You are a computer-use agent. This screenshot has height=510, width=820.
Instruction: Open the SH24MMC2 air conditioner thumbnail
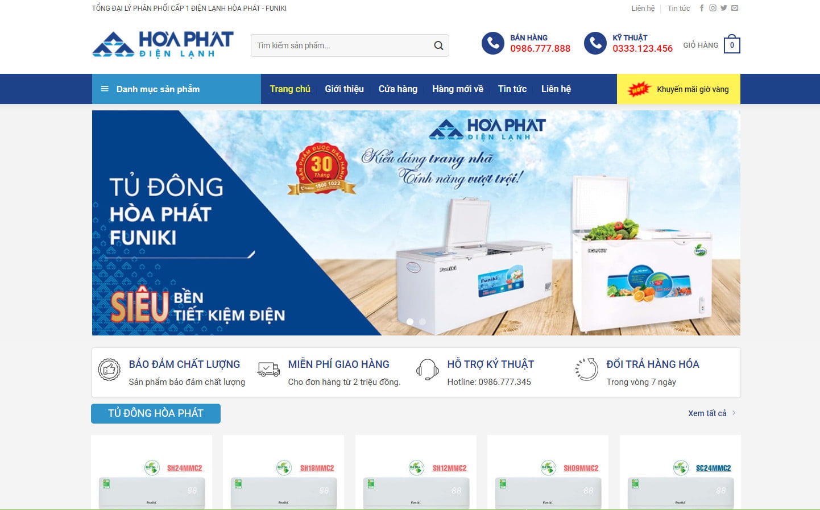[x=152, y=472]
